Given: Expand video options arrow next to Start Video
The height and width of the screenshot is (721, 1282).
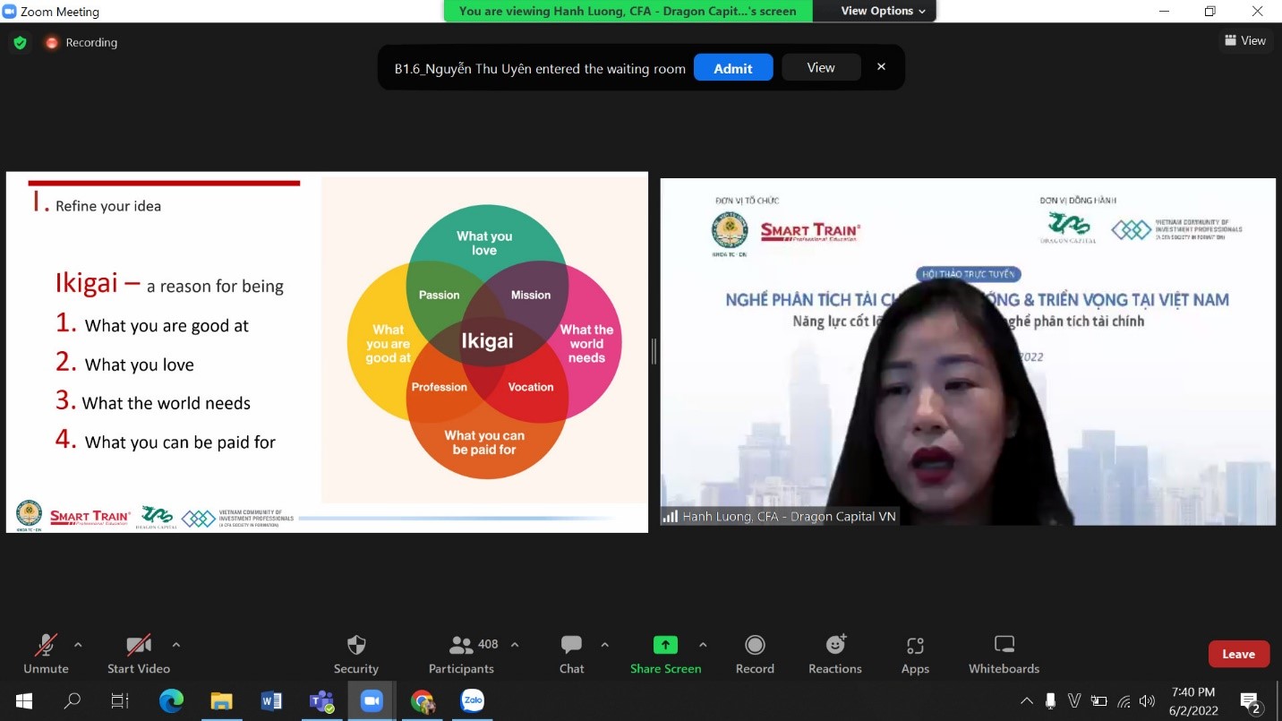Looking at the screenshot, I should click(x=176, y=644).
